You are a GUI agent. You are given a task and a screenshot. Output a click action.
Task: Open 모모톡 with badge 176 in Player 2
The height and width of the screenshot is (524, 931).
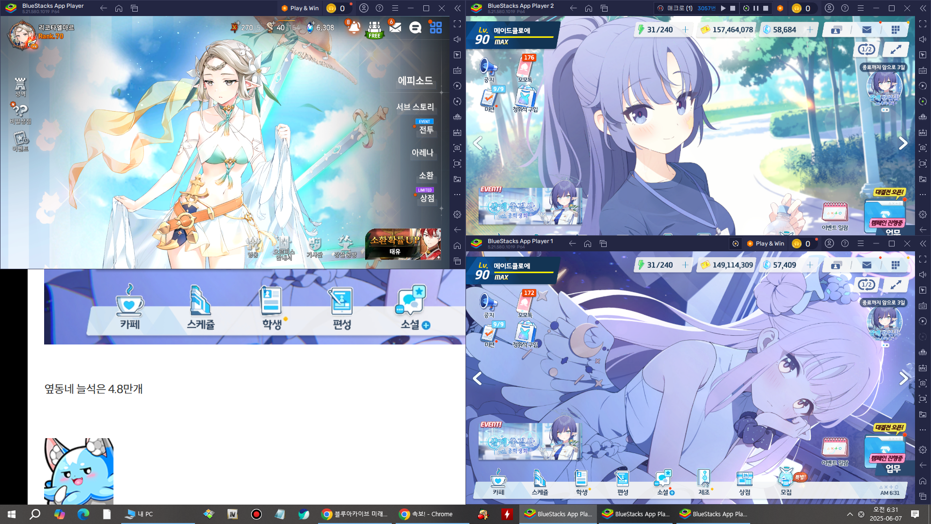[525, 68]
